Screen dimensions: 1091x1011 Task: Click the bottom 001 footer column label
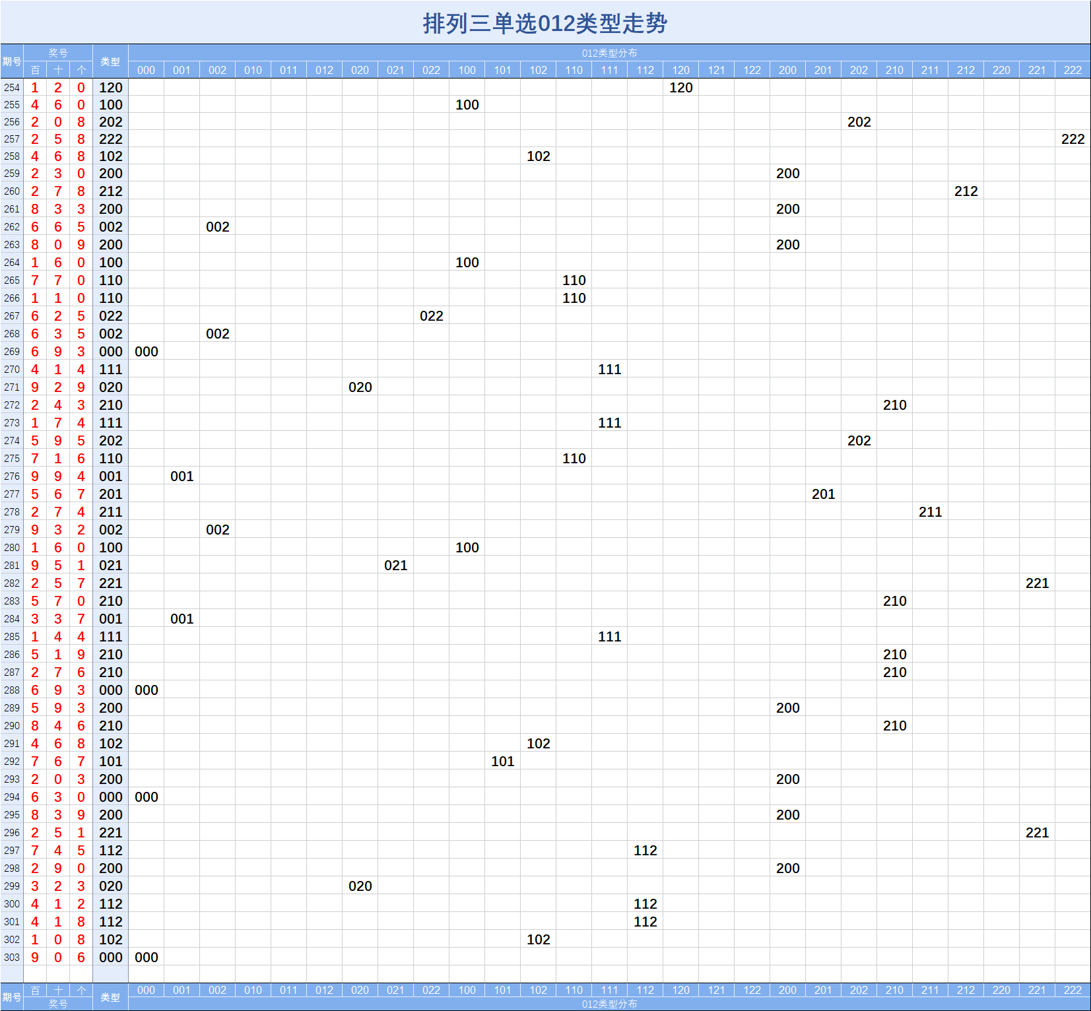182,990
